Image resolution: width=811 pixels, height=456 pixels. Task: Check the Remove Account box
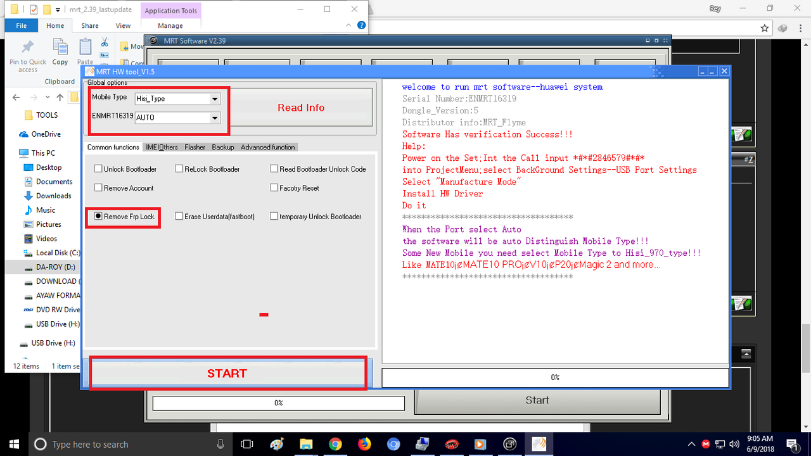click(x=98, y=188)
